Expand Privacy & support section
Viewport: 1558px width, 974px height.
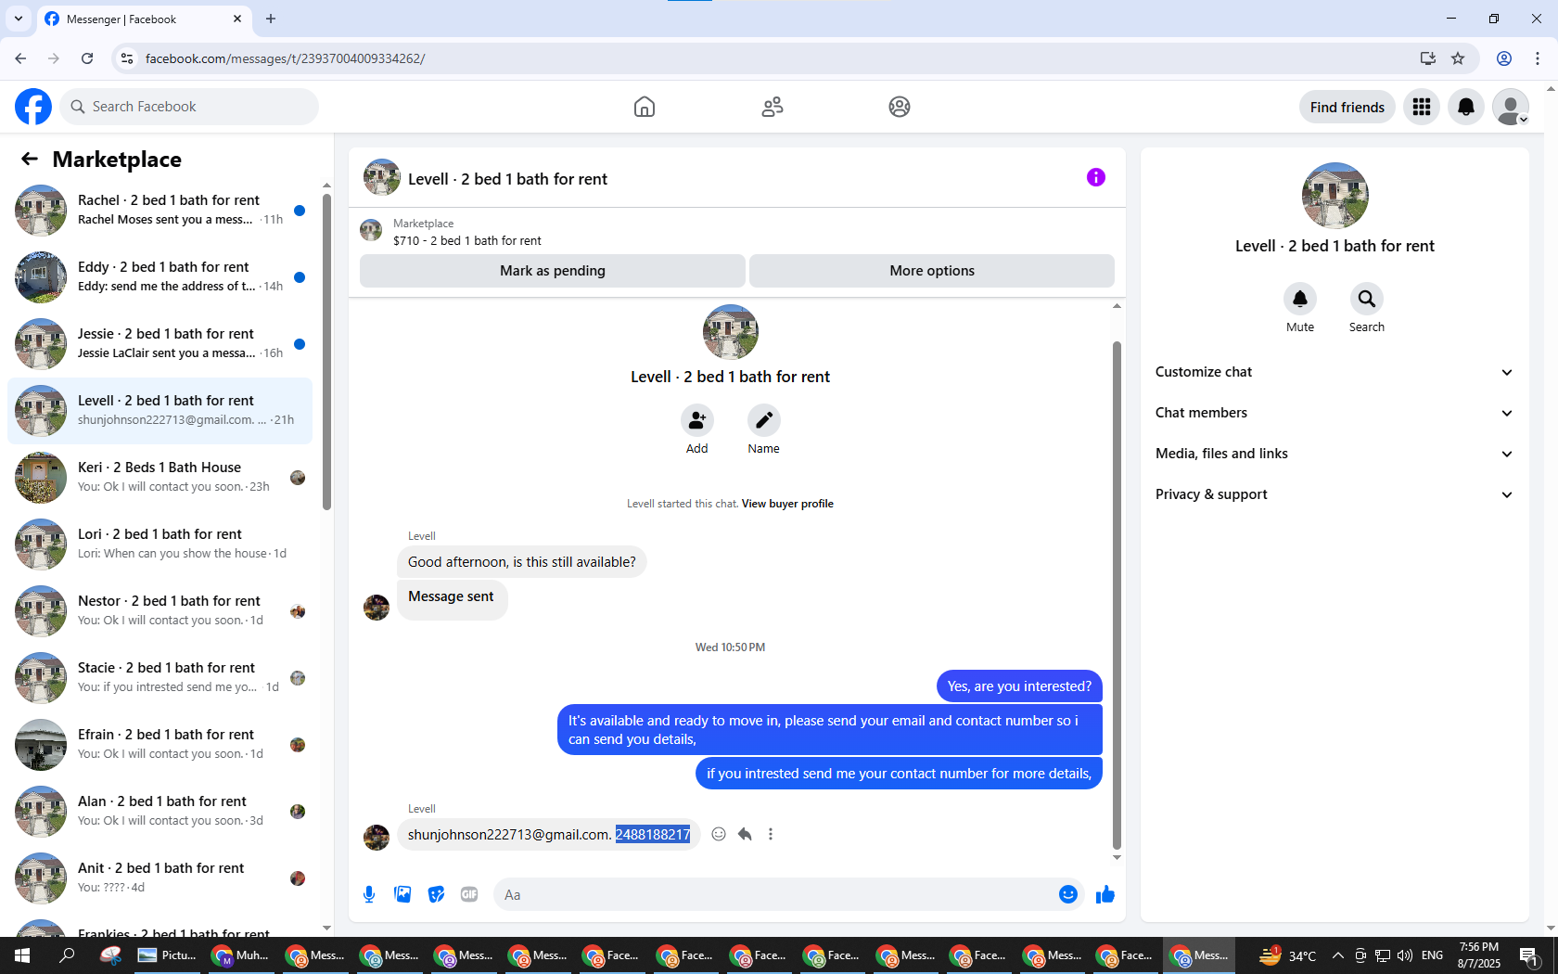1335,494
